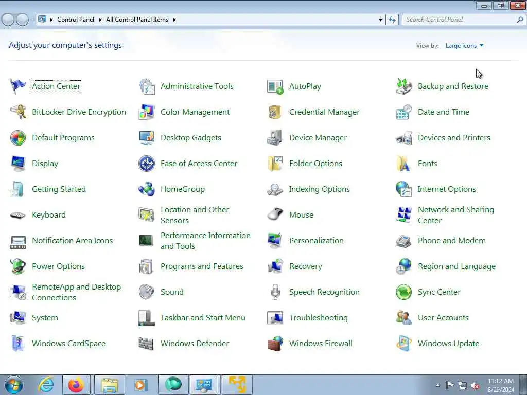Click the Forward navigation button
This screenshot has width=527, height=395.
click(x=23, y=20)
